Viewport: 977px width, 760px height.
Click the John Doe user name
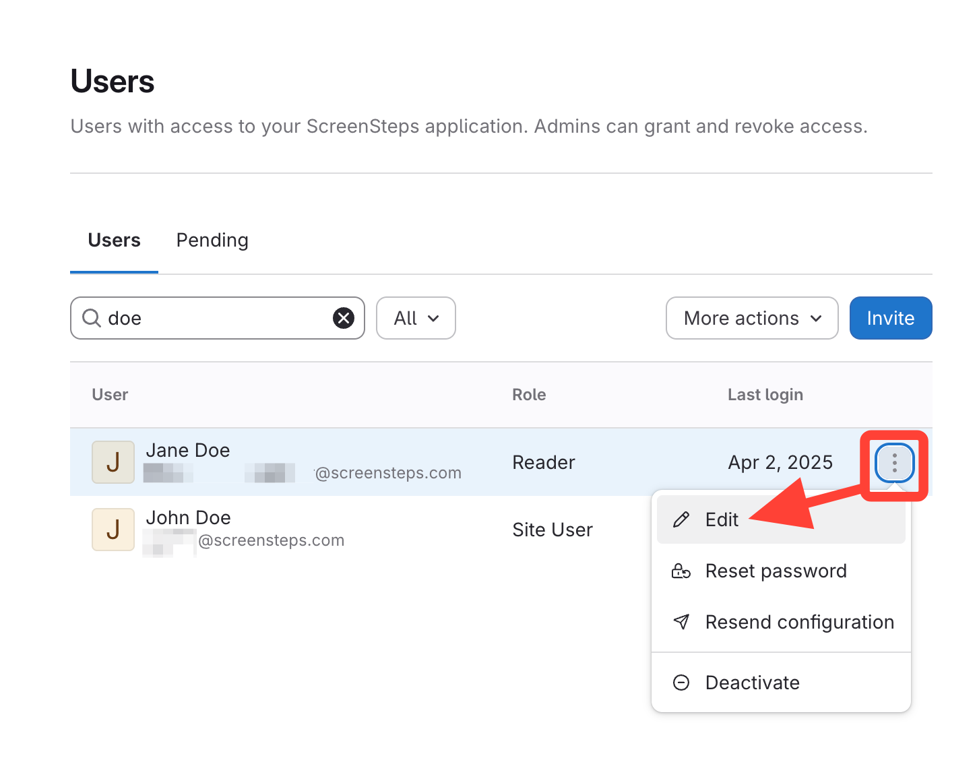pos(188,517)
